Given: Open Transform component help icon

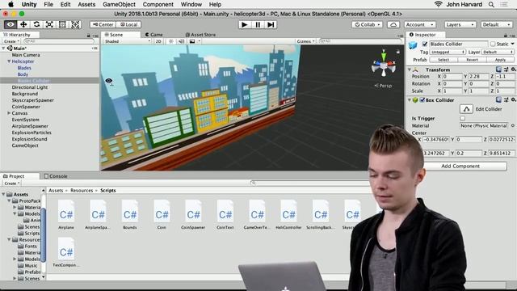Looking at the screenshot, I should [x=498, y=70].
